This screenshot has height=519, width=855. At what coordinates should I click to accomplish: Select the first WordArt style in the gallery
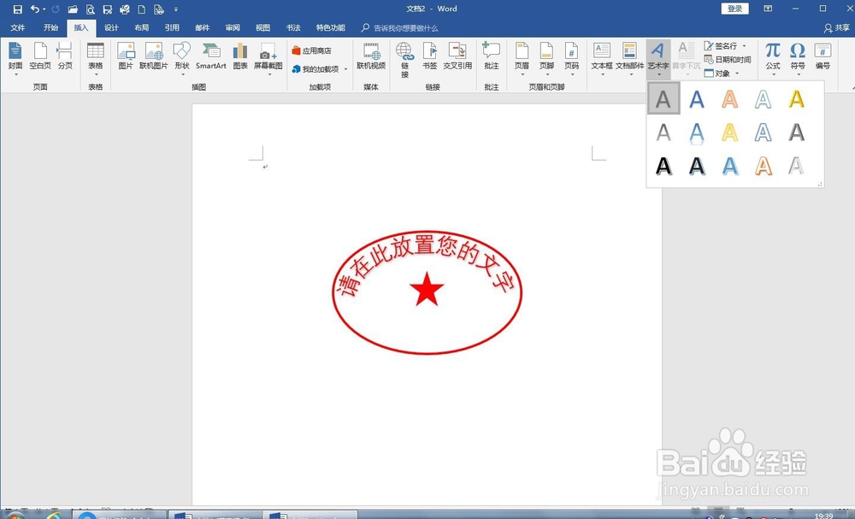[x=663, y=99]
